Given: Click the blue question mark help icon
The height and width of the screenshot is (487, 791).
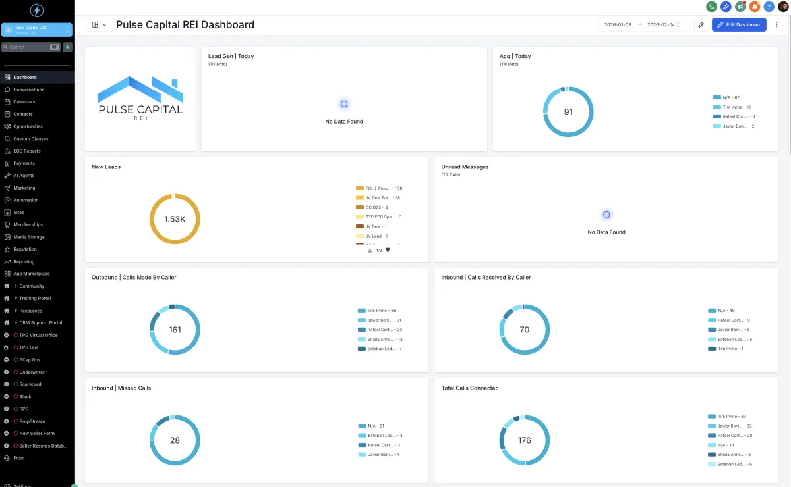Looking at the screenshot, I should pyautogui.click(x=769, y=6).
